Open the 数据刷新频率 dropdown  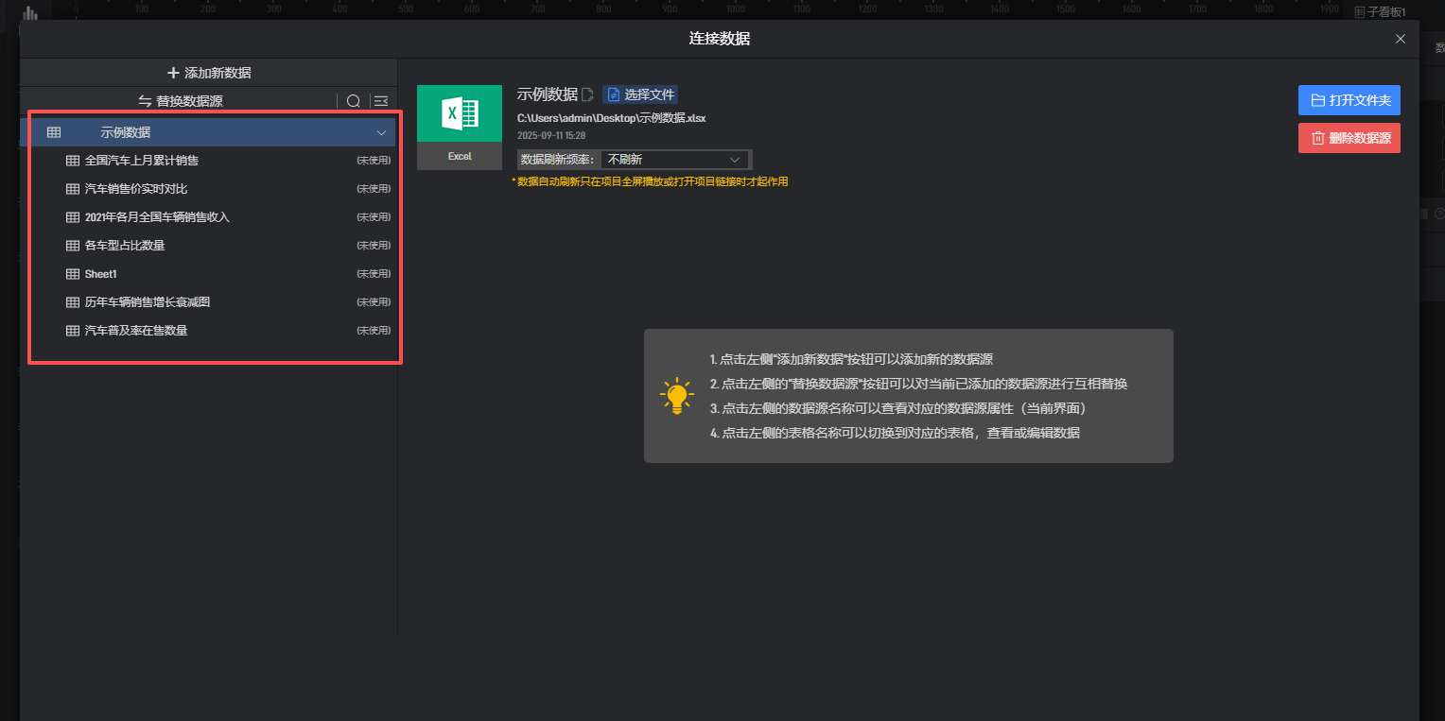pos(673,160)
